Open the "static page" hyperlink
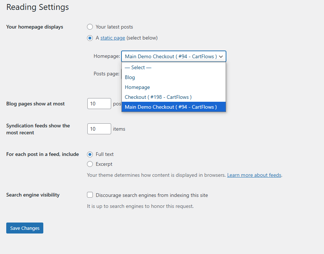 coord(113,38)
